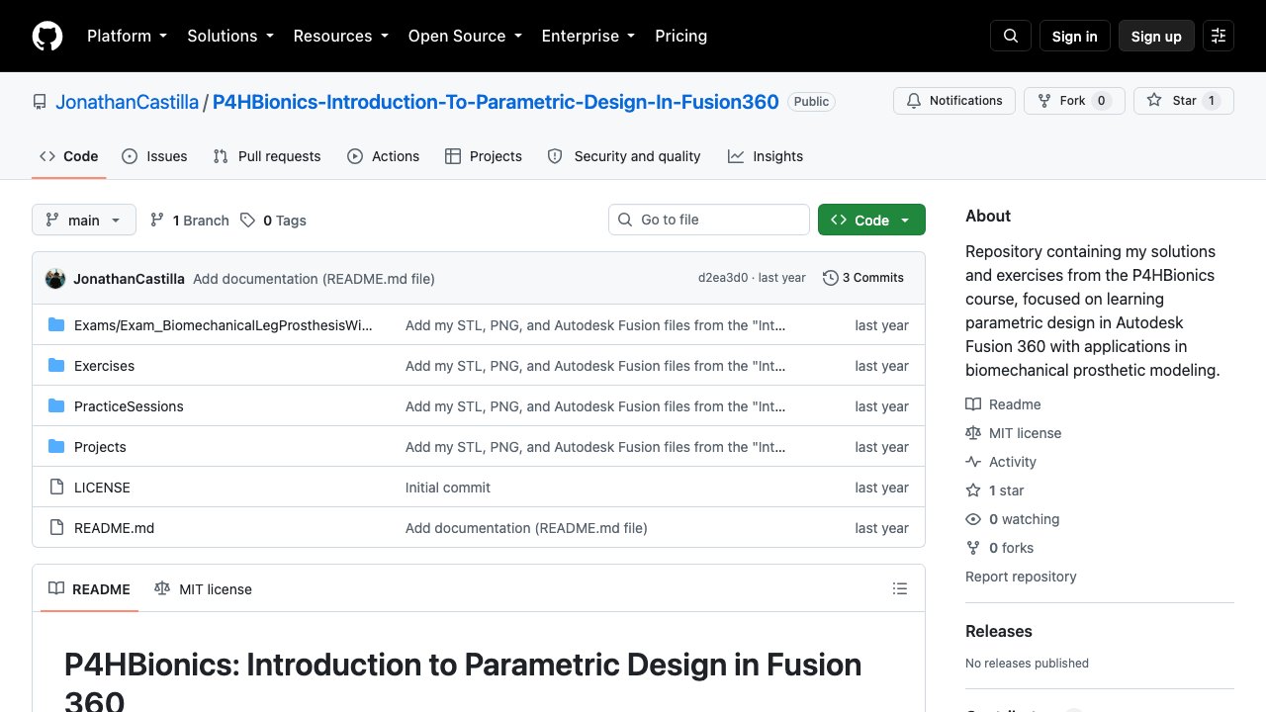1266x712 pixels.
Task: Click the 0 watching link
Action: pos(1012,519)
